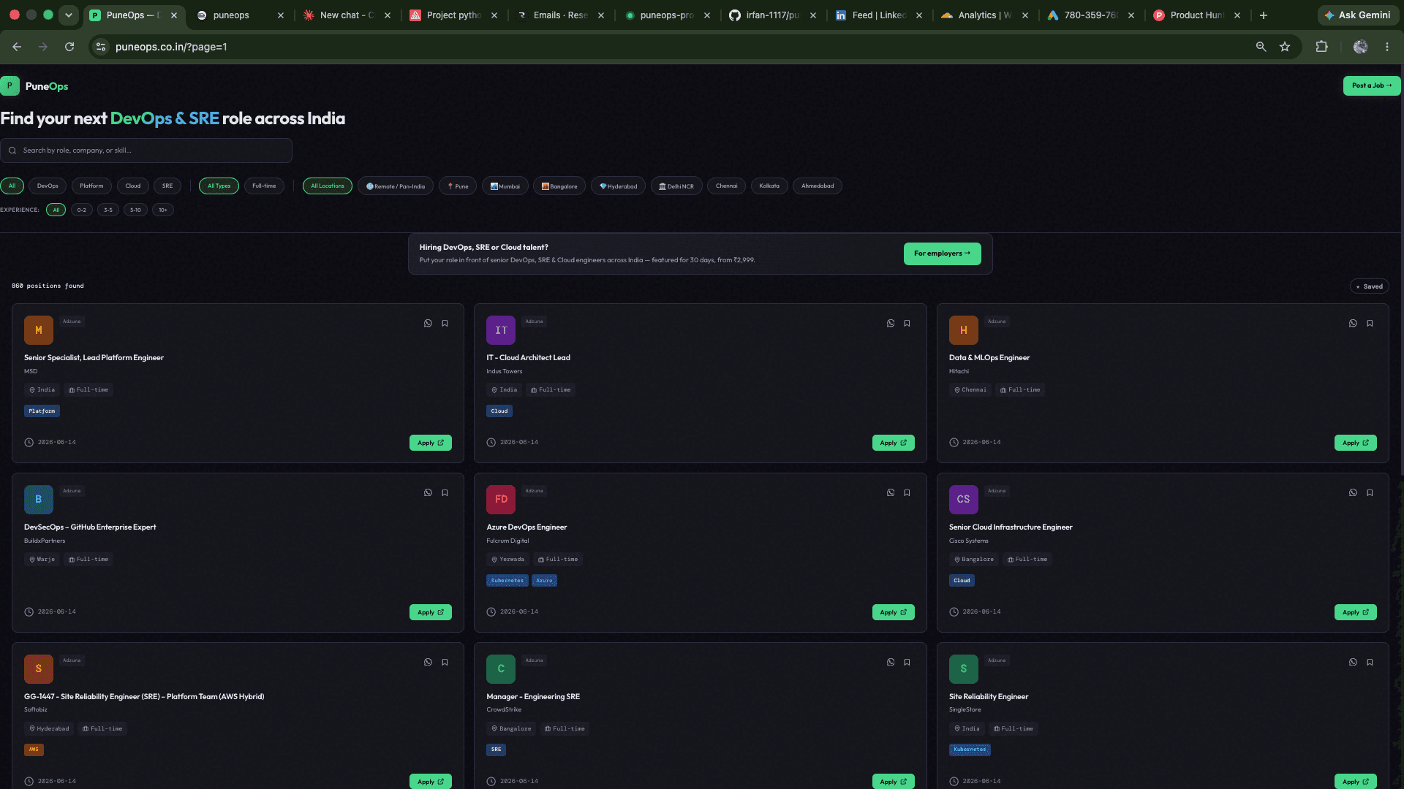Bookmark the Senior Cloud Infrastructure Engineer job
The height and width of the screenshot is (789, 1404).
click(x=1370, y=493)
